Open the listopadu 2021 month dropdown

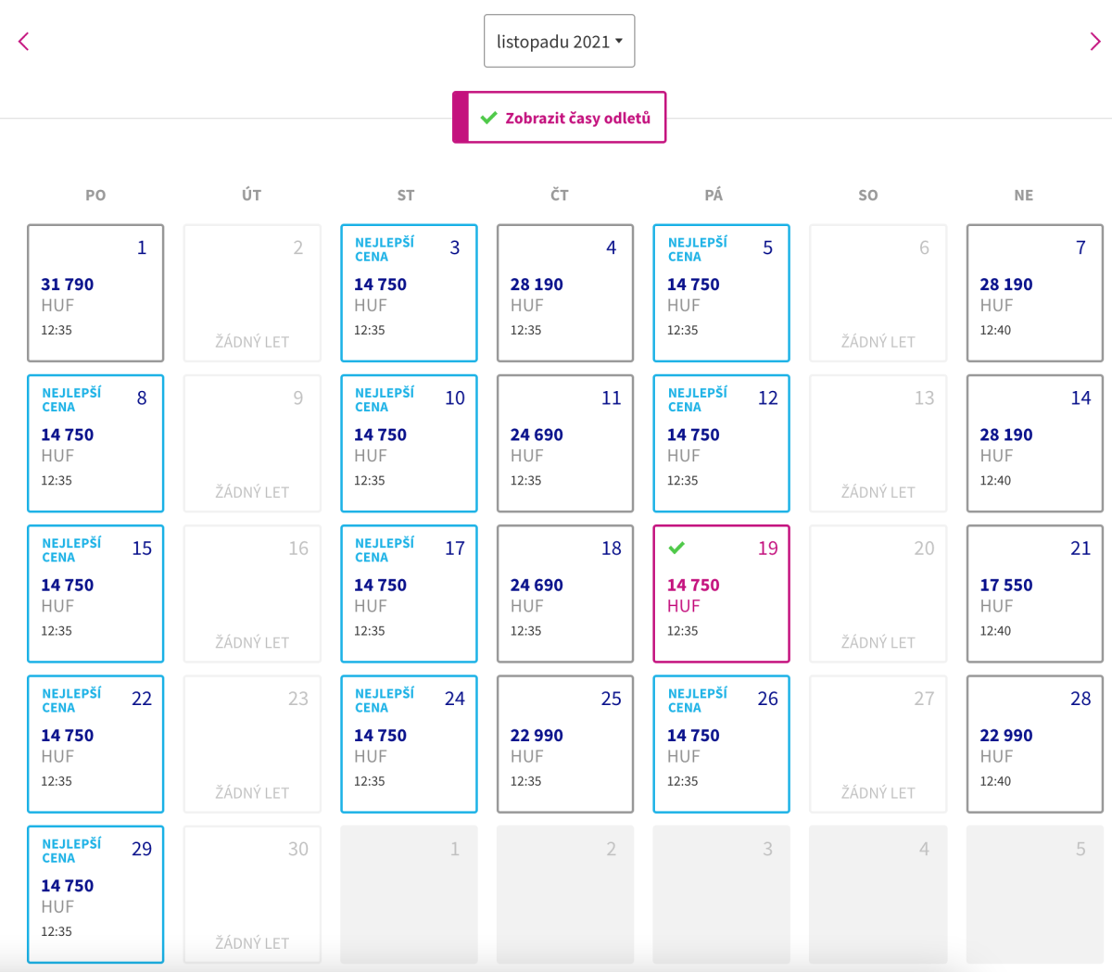pyautogui.click(x=559, y=42)
